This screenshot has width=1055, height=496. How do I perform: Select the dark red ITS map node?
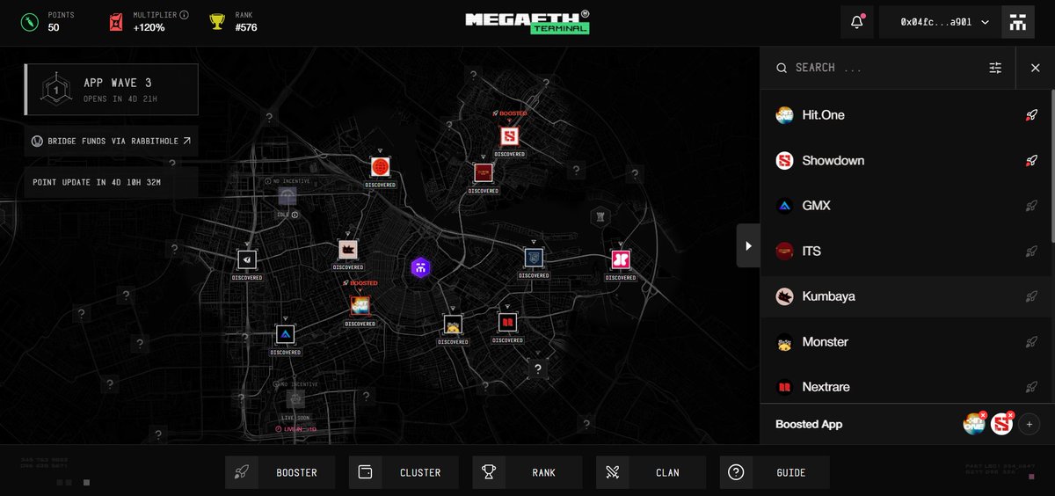pos(483,172)
